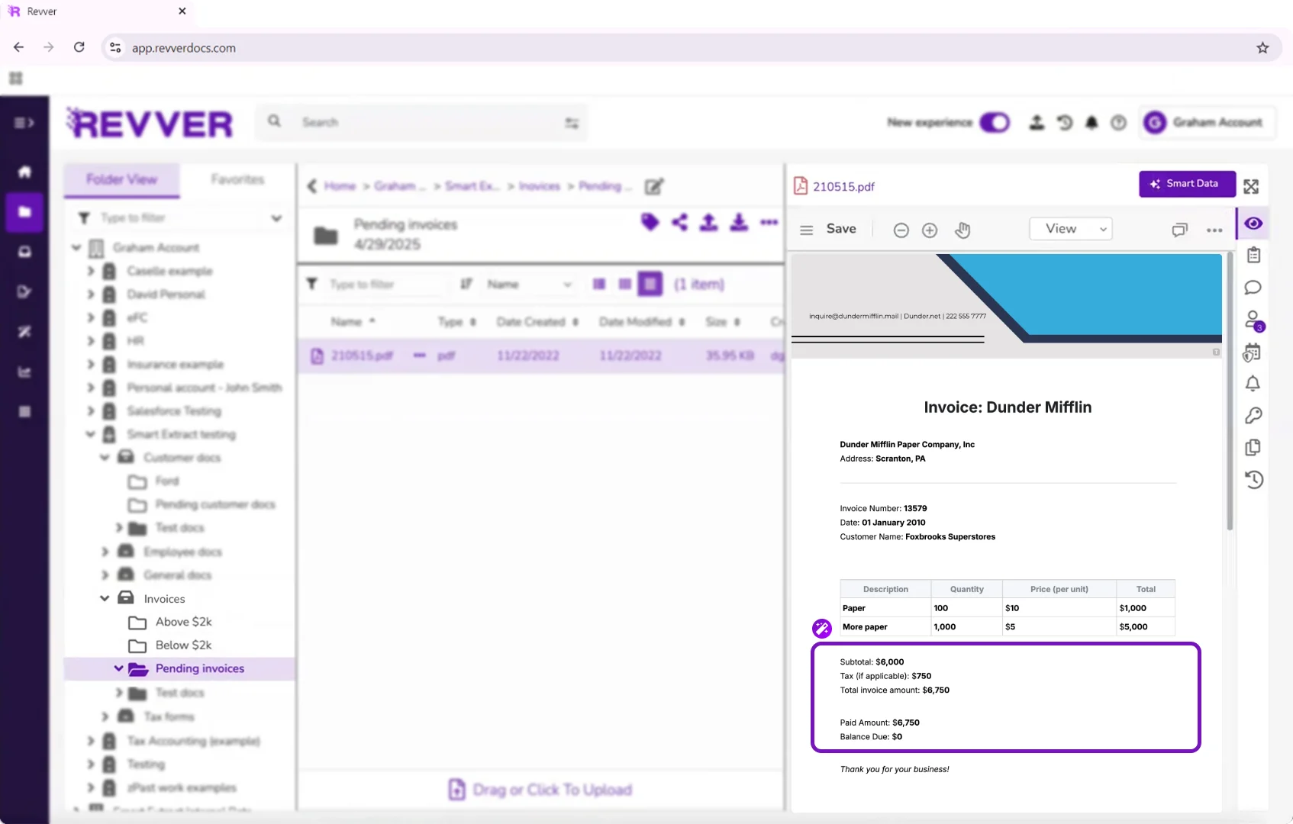
Task: Expand the Caselle example cabinet
Action: pyautogui.click(x=91, y=271)
